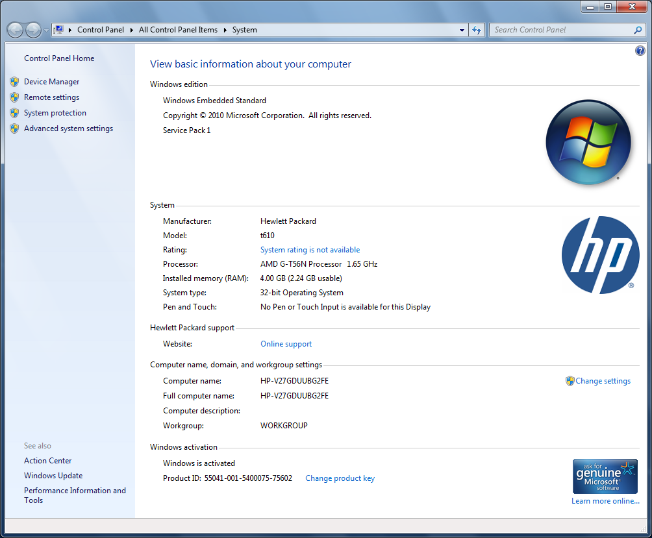This screenshot has width=652, height=538.
Task: Maximize the System window
Action: (x=607, y=7)
